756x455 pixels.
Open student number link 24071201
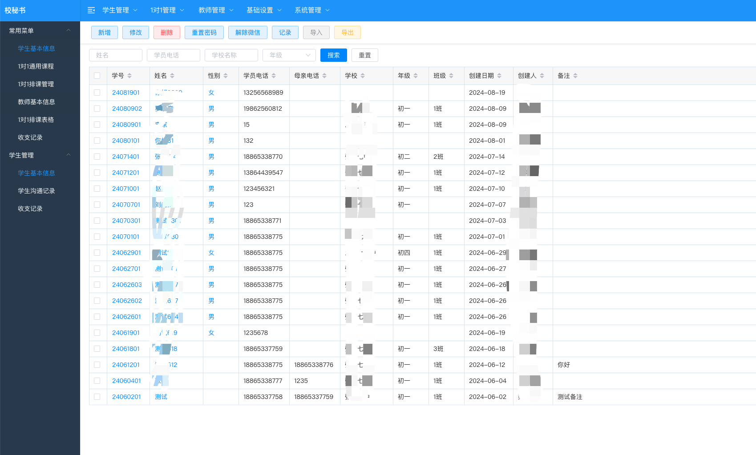126,173
